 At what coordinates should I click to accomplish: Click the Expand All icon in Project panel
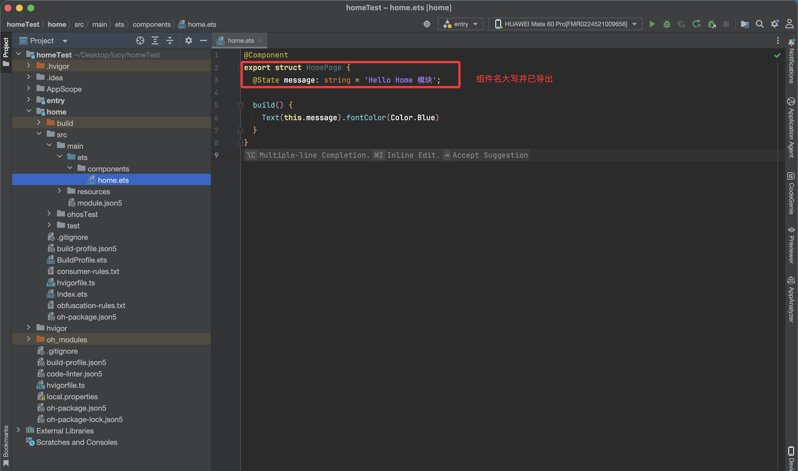coord(155,41)
